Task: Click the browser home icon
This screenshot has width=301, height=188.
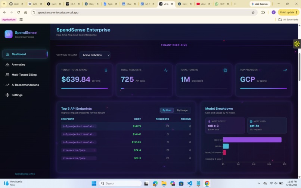Action: pyautogui.click(x=25, y=12)
